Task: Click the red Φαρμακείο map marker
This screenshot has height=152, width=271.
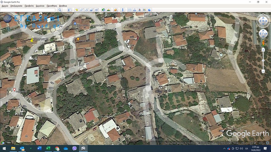Action: coord(14,90)
